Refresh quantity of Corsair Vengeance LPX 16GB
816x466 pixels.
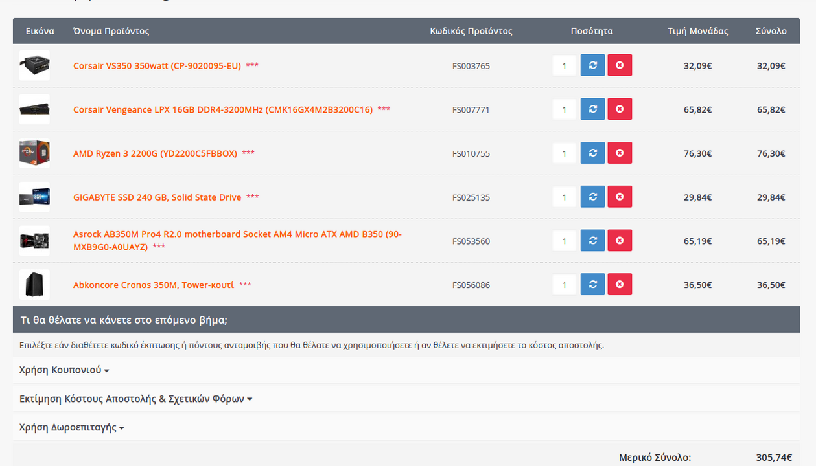point(592,109)
